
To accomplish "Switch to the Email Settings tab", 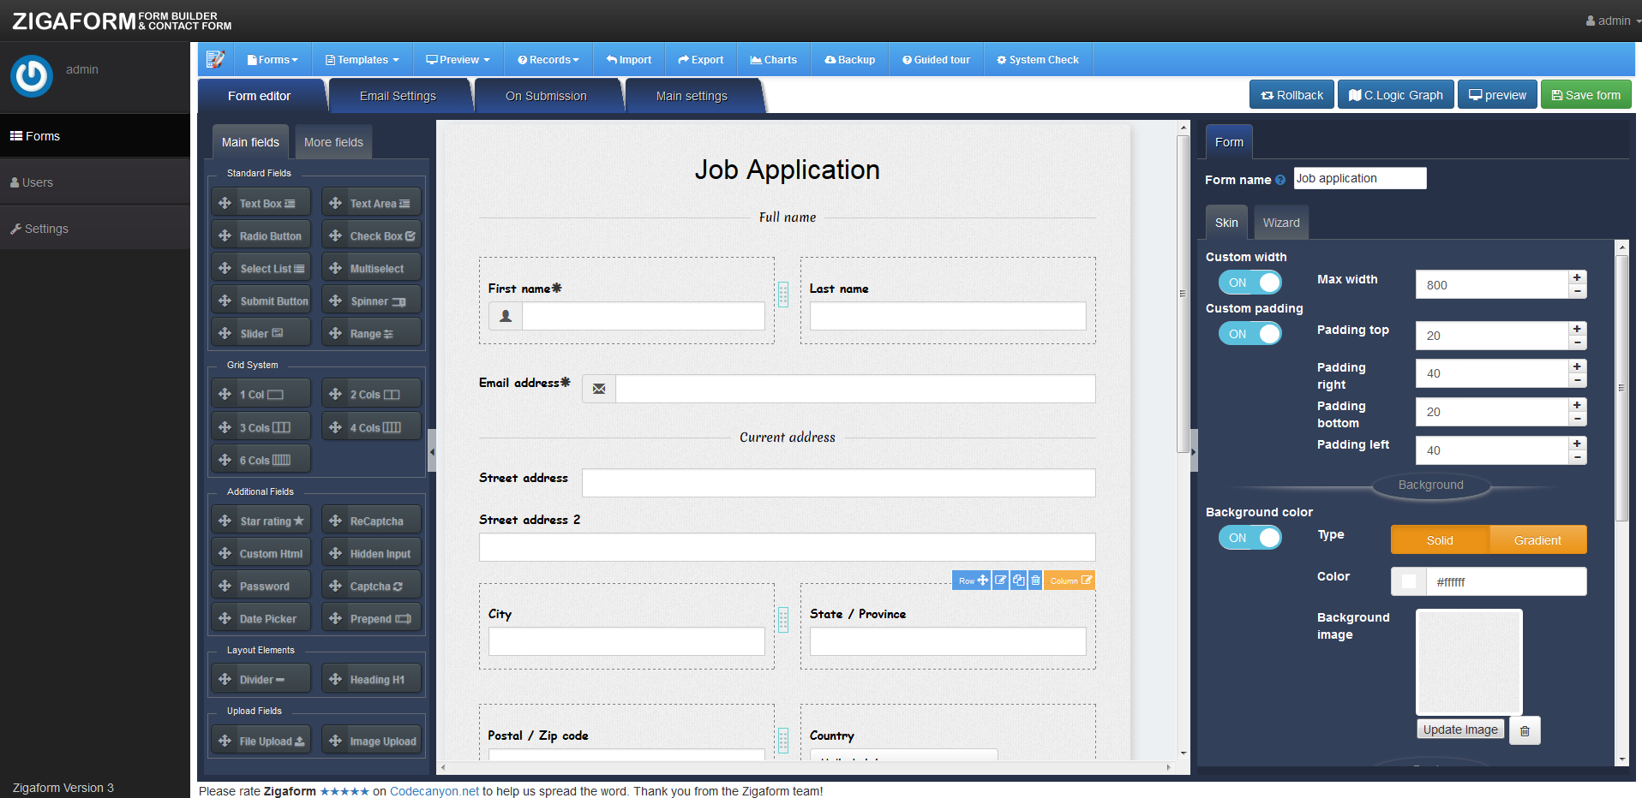I will tap(399, 96).
